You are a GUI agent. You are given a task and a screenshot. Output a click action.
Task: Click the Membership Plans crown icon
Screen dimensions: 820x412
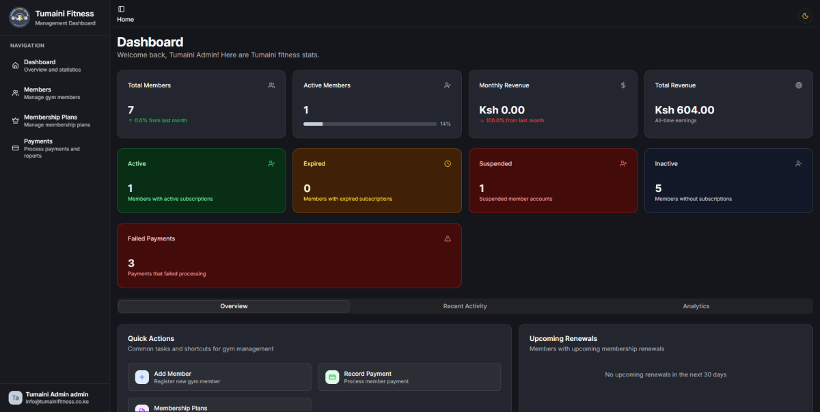(x=16, y=120)
